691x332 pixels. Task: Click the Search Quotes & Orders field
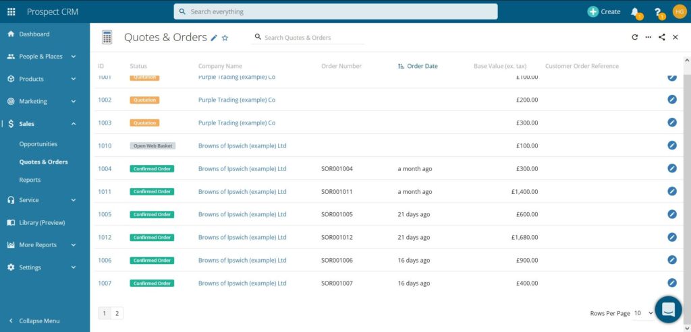coord(308,38)
